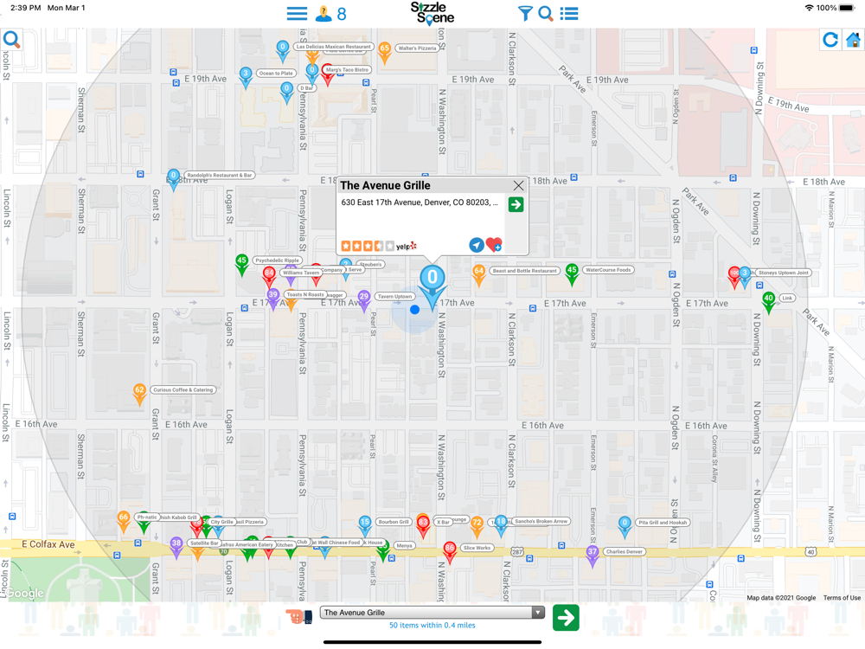The image size is (865, 649).
Task: Select the Tavern Uptown label
Action: point(395,297)
